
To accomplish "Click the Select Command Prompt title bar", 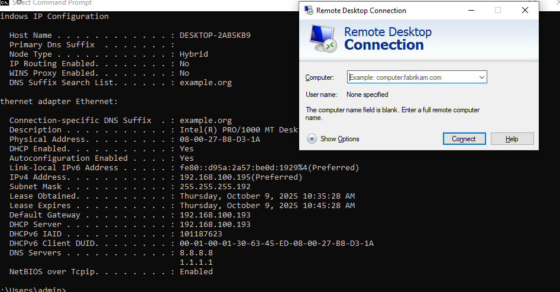I will pyautogui.click(x=148, y=3).
